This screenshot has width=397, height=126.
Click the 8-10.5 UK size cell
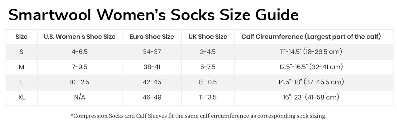pos(208,82)
